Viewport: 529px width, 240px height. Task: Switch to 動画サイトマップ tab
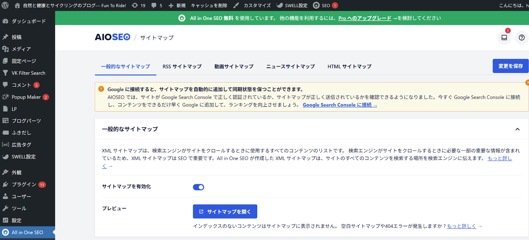234,66
